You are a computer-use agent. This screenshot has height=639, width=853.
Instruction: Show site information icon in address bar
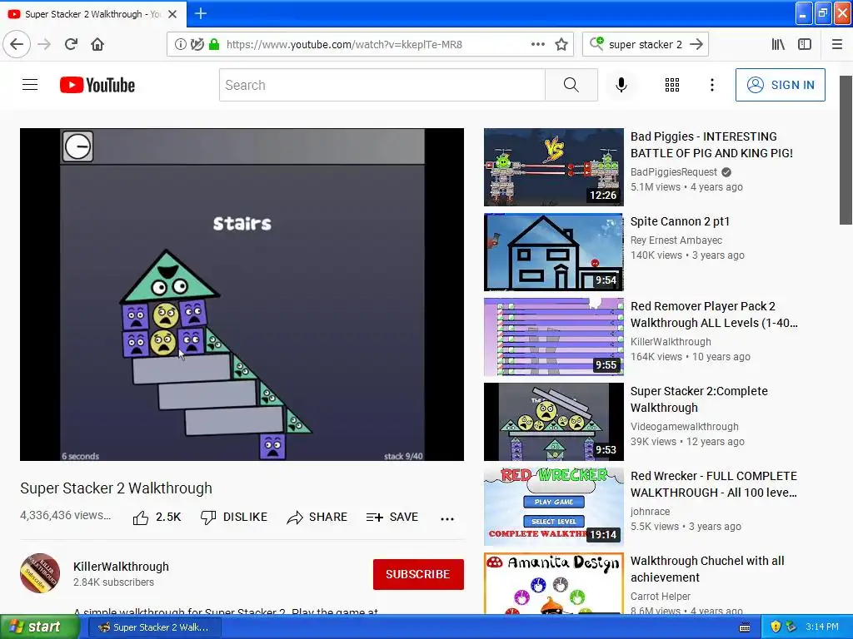pyautogui.click(x=180, y=44)
